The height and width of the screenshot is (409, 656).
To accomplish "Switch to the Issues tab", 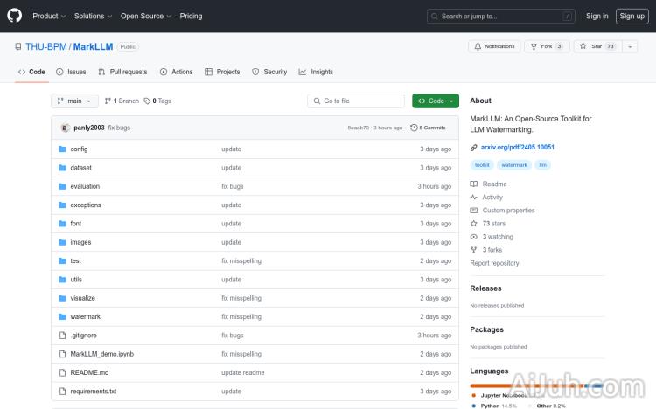I will click(x=71, y=72).
